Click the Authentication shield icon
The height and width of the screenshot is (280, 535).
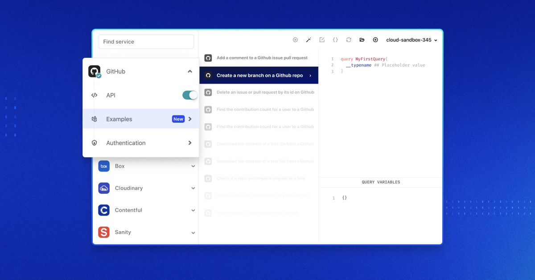pyautogui.click(x=94, y=143)
